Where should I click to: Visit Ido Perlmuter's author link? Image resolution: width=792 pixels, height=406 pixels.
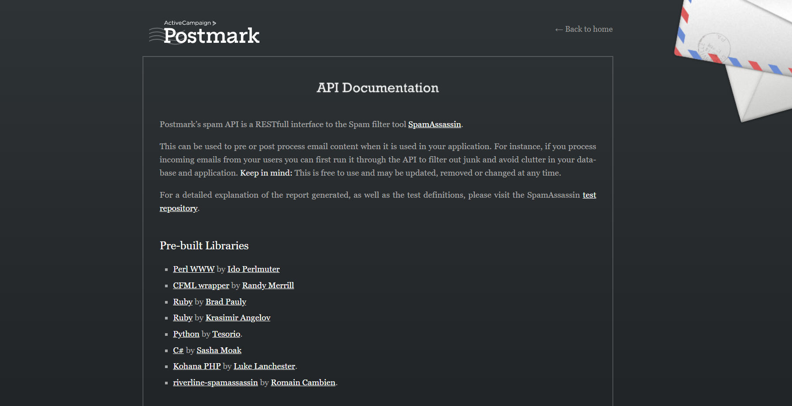pyautogui.click(x=253, y=269)
